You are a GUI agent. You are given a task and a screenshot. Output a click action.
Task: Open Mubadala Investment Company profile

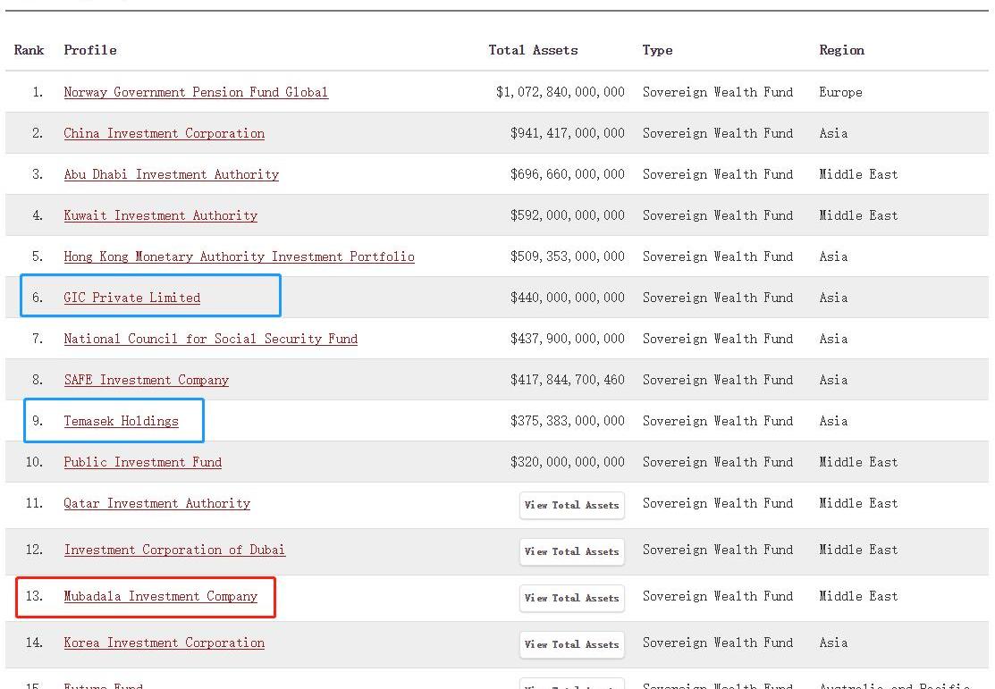(x=161, y=597)
